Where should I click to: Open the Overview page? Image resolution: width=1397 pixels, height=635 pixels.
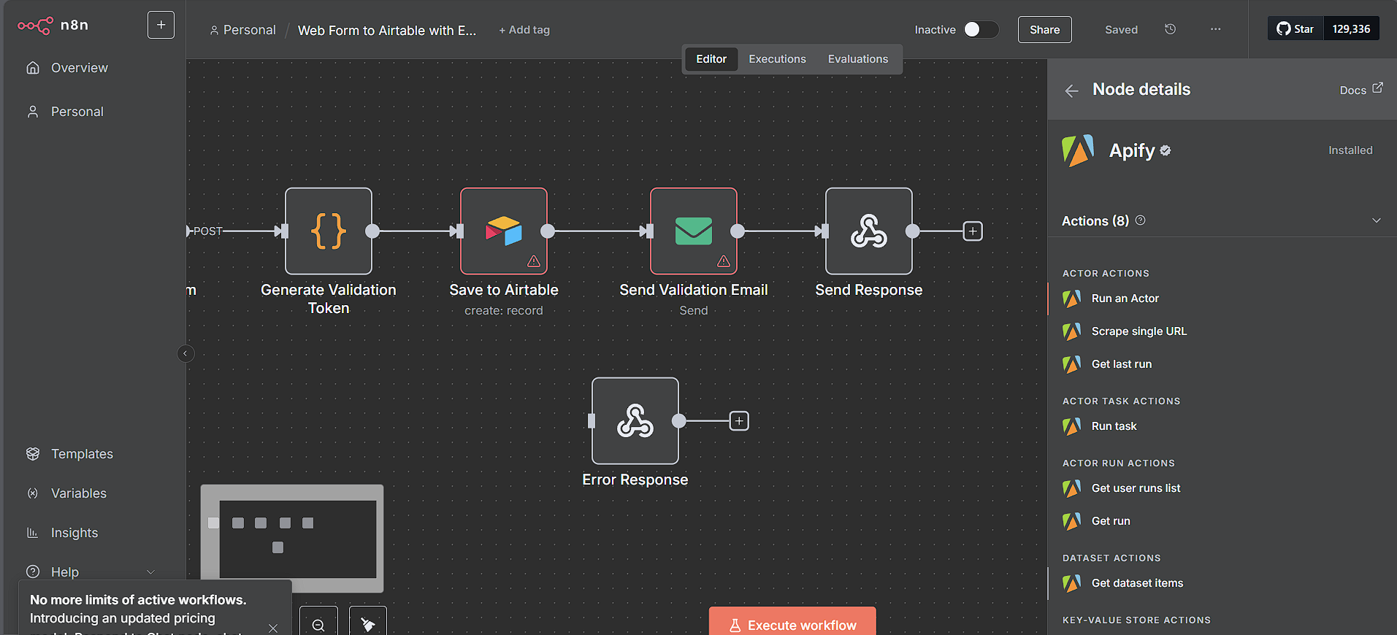click(x=79, y=68)
